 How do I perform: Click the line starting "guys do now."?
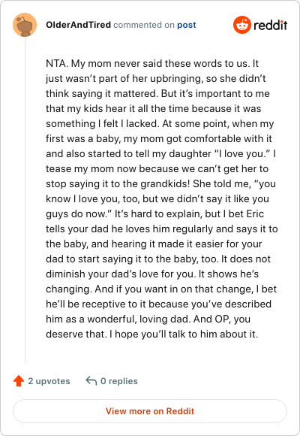[154, 213]
